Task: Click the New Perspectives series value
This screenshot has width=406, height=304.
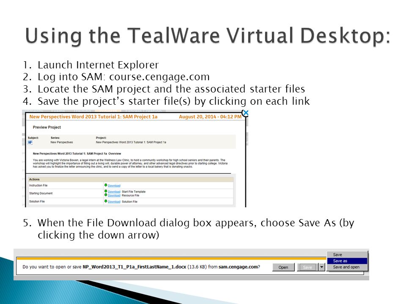Action: pyautogui.click(x=62, y=142)
